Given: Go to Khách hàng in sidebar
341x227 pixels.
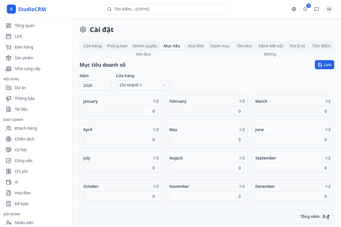Looking at the screenshot, I should click(26, 128).
